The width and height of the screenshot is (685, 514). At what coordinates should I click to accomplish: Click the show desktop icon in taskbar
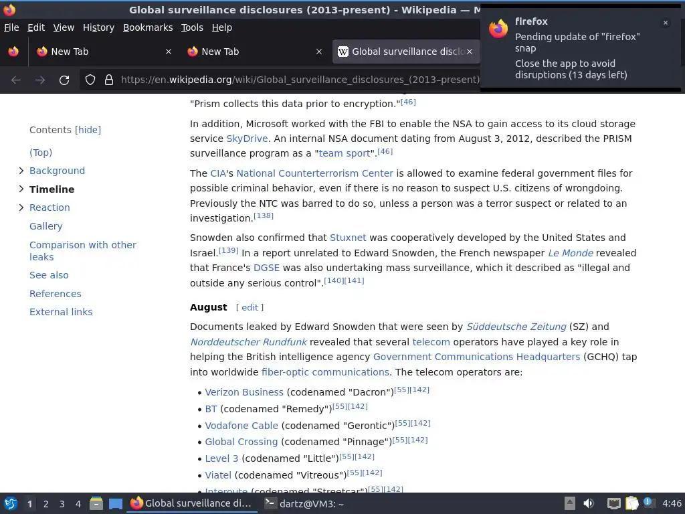coord(115,504)
